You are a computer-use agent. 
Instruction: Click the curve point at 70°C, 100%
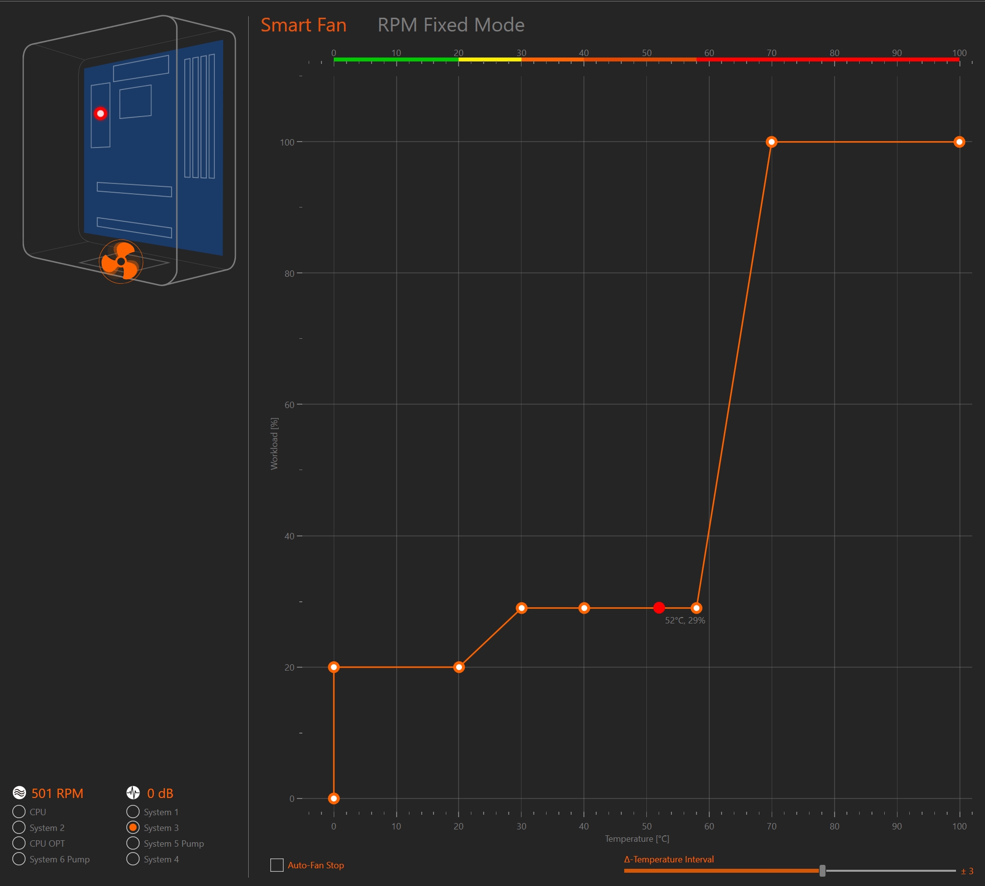tap(772, 142)
